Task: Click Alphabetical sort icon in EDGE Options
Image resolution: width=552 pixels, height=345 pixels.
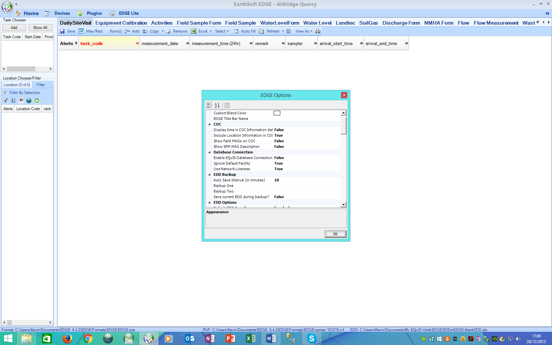Action: coord(217,105)
